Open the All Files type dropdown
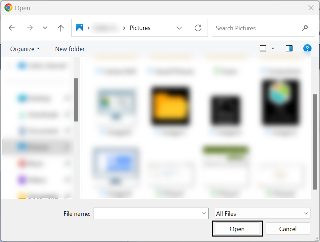This screenshot has height=242, width=320. pyautogui.click(x=262, y=213)
